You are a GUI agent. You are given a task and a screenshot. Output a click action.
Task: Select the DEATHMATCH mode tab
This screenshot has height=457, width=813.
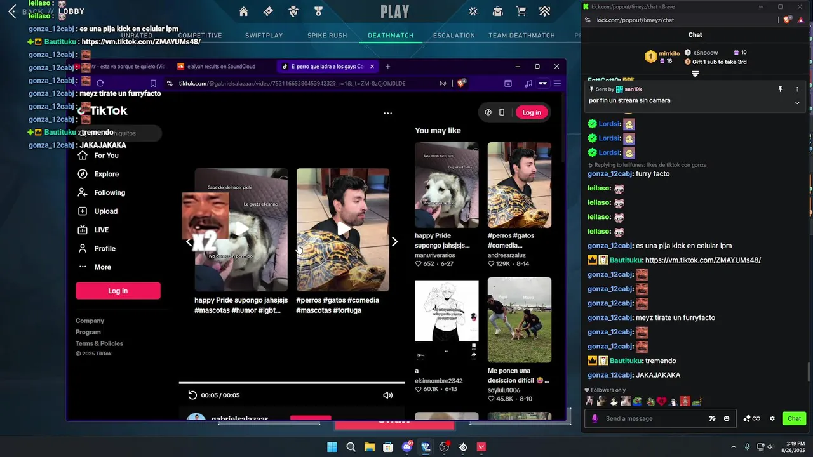point(391,36)
